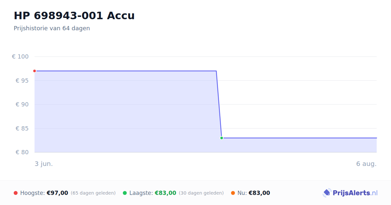Click the PrijsAlerts price tag logo icon
Screen dimensions: 391x205
pos(327,193)
